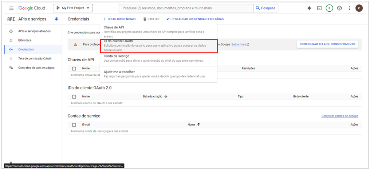Sort service accounts by Nome arrow
Viewport: 370px width, 170px height.
(199, 125)
